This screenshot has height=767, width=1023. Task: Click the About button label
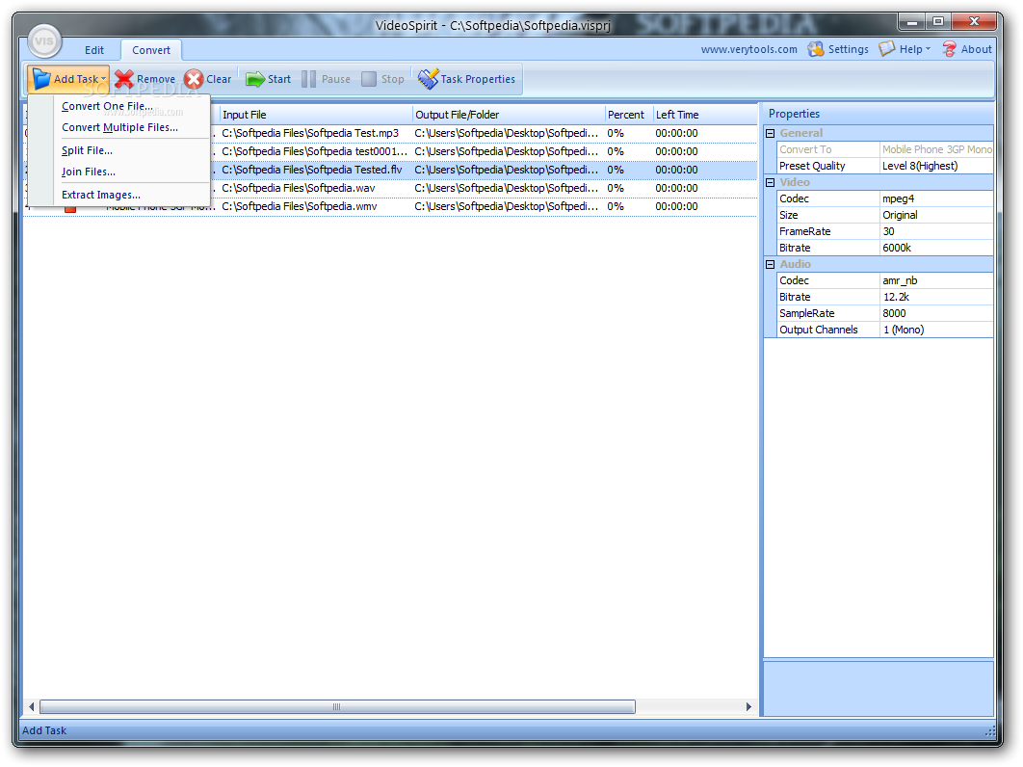(x=976, y=49)
